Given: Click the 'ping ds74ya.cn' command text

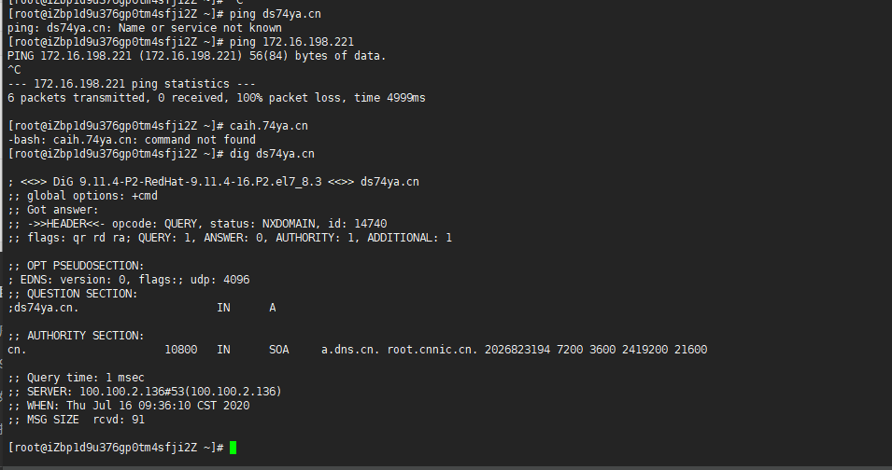Looking at the screenshot, I should point(276,14).
